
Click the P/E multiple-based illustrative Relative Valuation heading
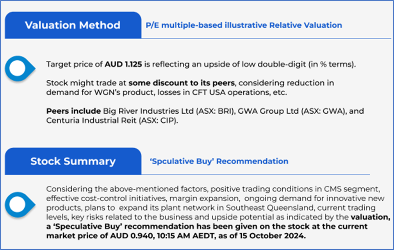pyautogui.click(x=244, y=25)
